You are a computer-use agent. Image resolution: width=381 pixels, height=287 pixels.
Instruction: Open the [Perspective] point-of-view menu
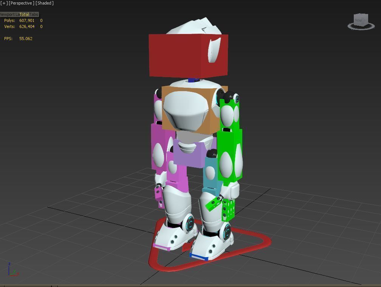coord(22,3)
